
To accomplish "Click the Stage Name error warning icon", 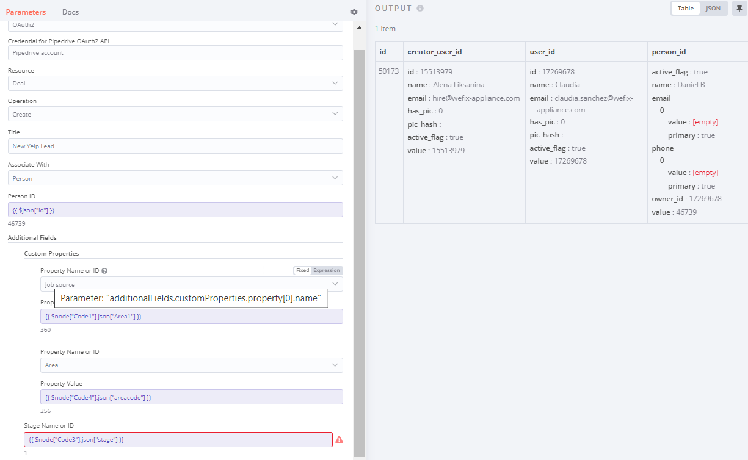I will (x=339, y=439).
